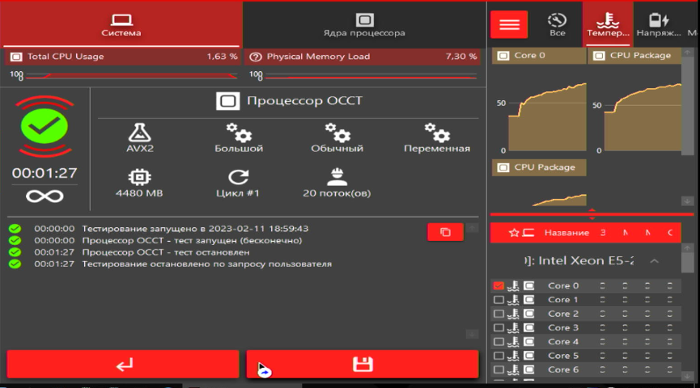This screenshot has width=700, height=388.
Task: Click the laptop column icon beside Название
Action: point(528,233)
